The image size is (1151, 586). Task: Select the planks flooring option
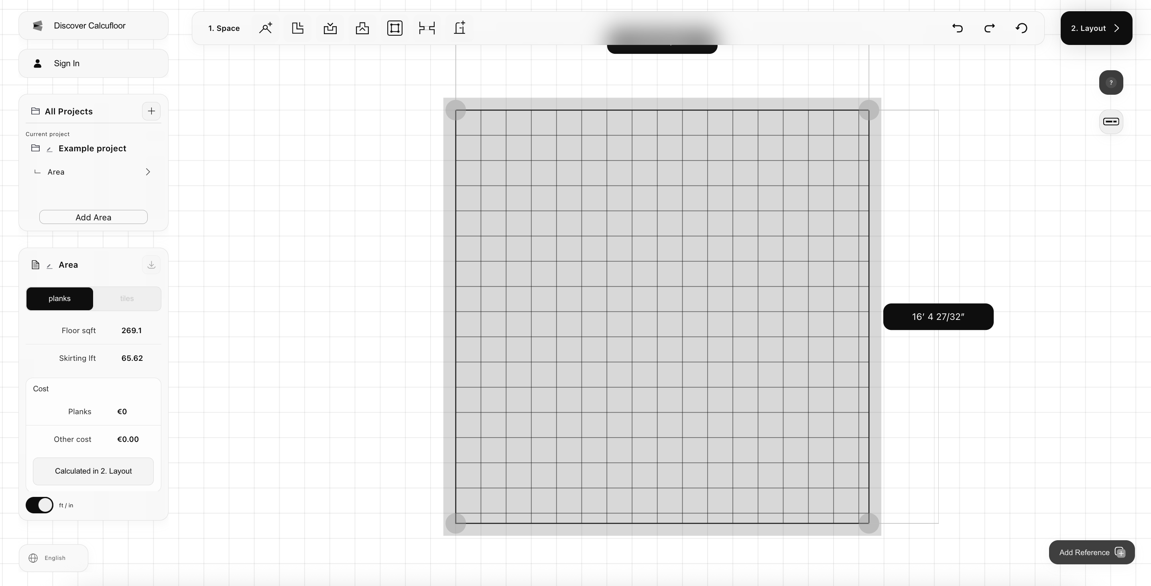(x=59, y=299)
